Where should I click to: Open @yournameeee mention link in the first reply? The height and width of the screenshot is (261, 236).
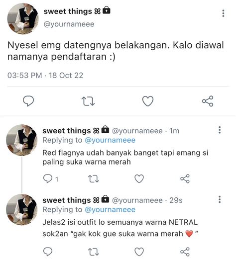tap(110, 140)
